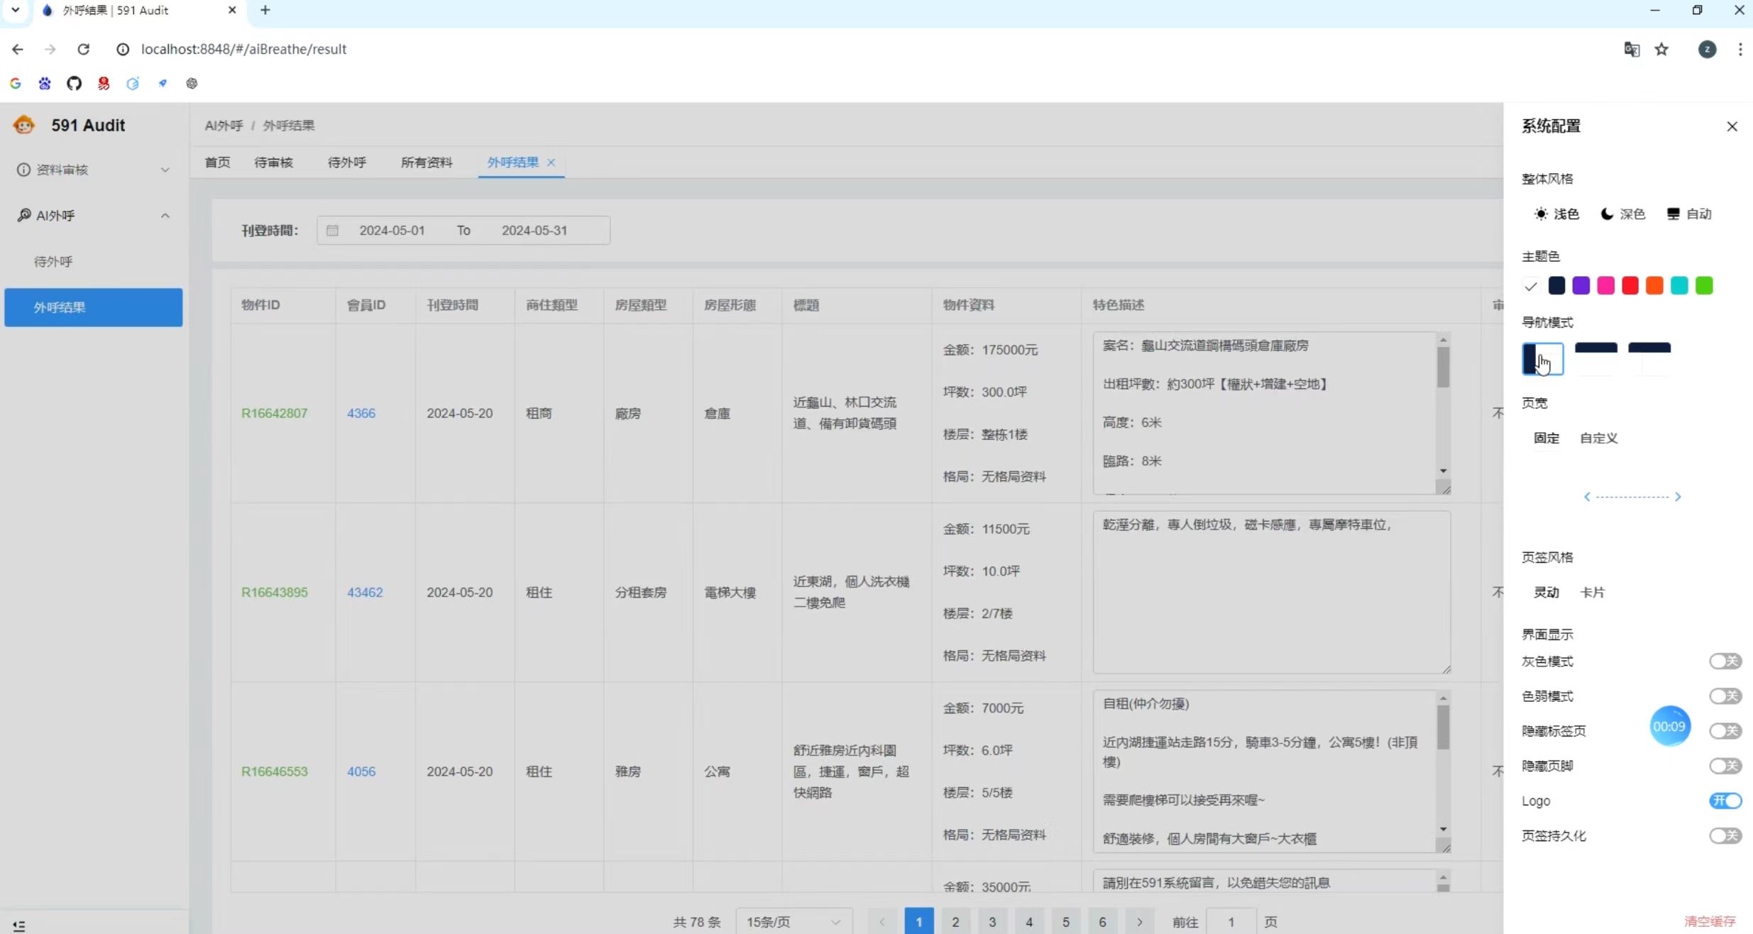Select the 深色 dark theme option
This screenshot has height=934, width=1753.
1622,214
